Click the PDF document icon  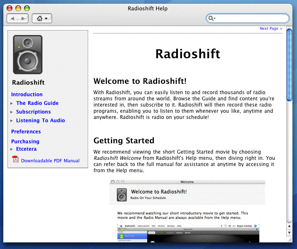point(15,159)
